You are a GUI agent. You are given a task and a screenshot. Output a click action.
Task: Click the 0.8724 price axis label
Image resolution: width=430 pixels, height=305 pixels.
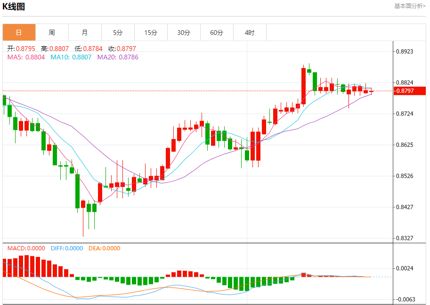(x=405, y=114)
